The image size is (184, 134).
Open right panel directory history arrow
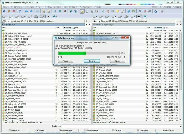pos(180,24)
